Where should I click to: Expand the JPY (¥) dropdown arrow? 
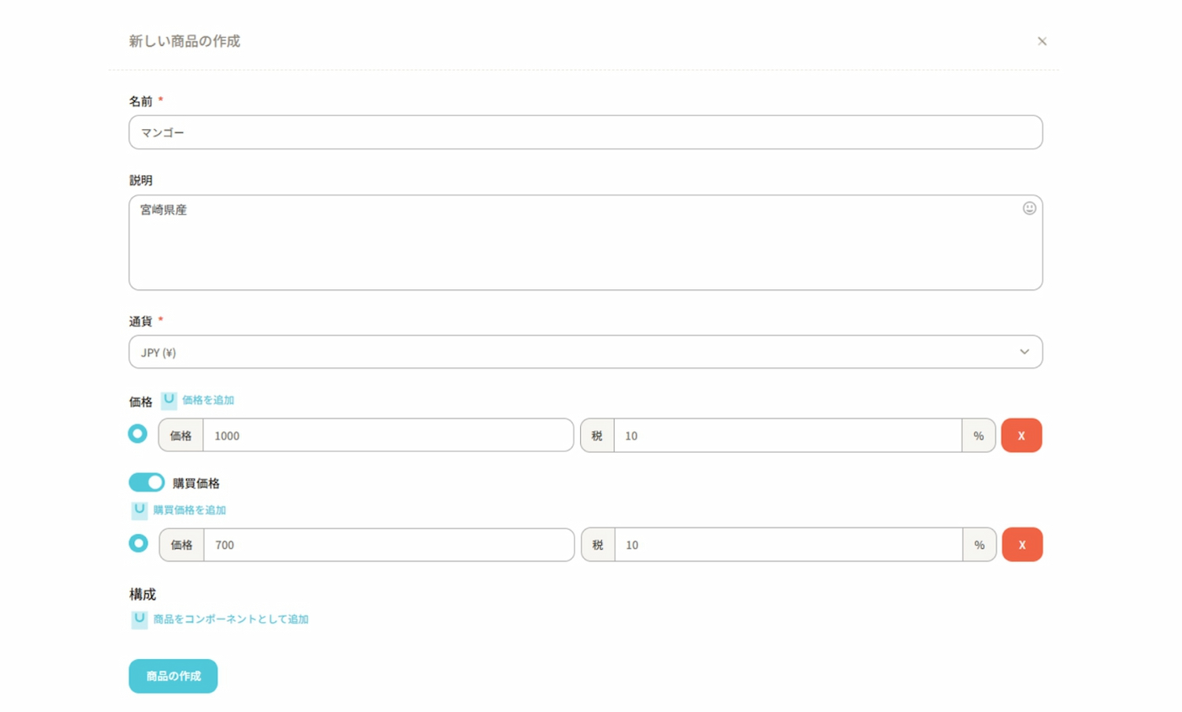tap(1024, 352)
